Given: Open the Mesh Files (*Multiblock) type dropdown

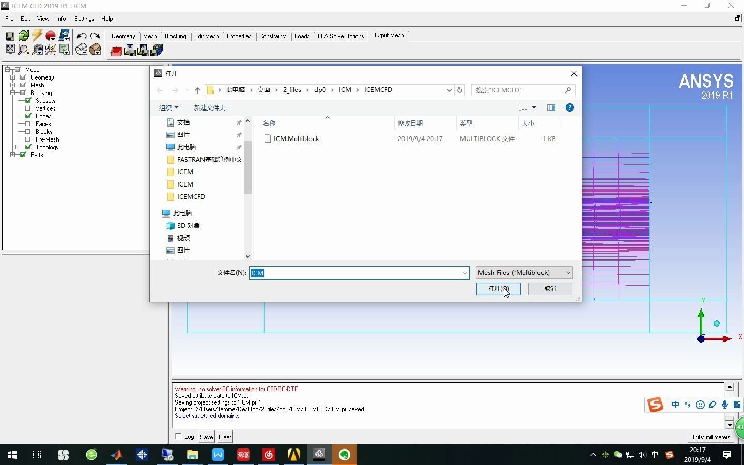Looking at the screenshot, I should 524,273.
